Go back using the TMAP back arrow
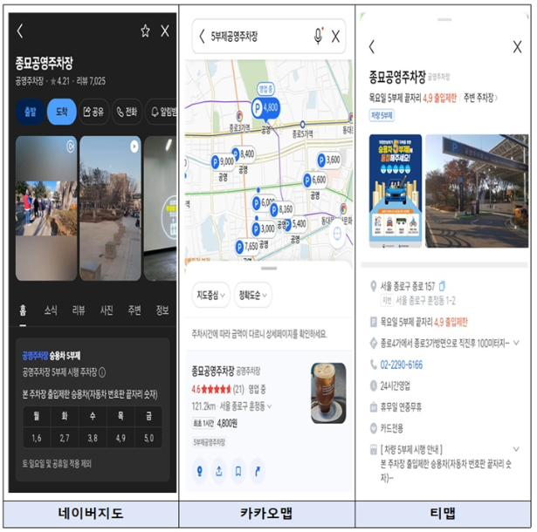The height and width of the screenshot is (532, 537). coord(372,47)
